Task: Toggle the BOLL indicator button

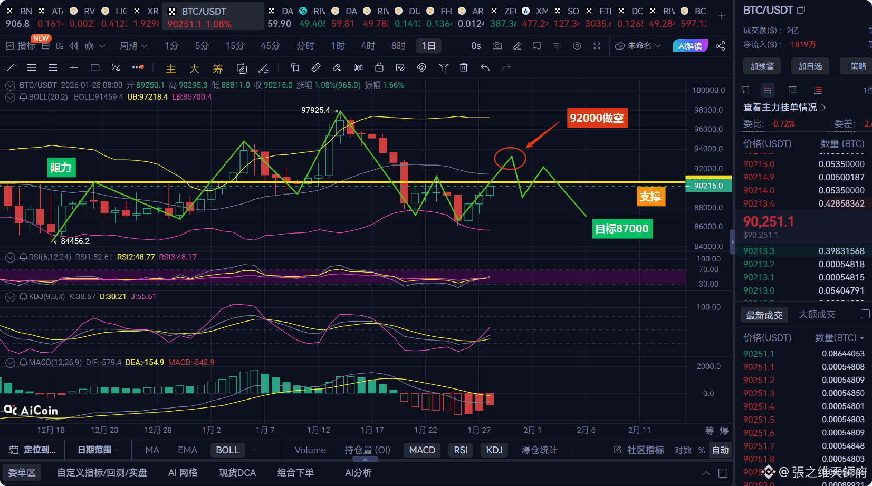Action: coord(227,450)
